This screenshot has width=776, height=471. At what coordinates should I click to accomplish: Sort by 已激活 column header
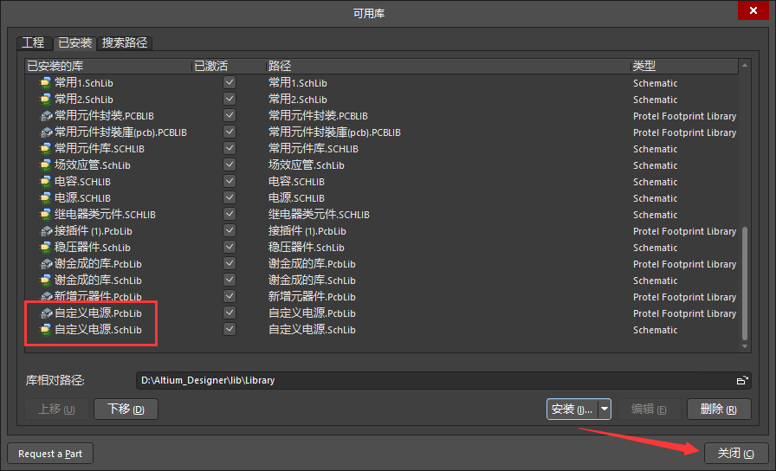pyautogui.click(x=229, y=66)
